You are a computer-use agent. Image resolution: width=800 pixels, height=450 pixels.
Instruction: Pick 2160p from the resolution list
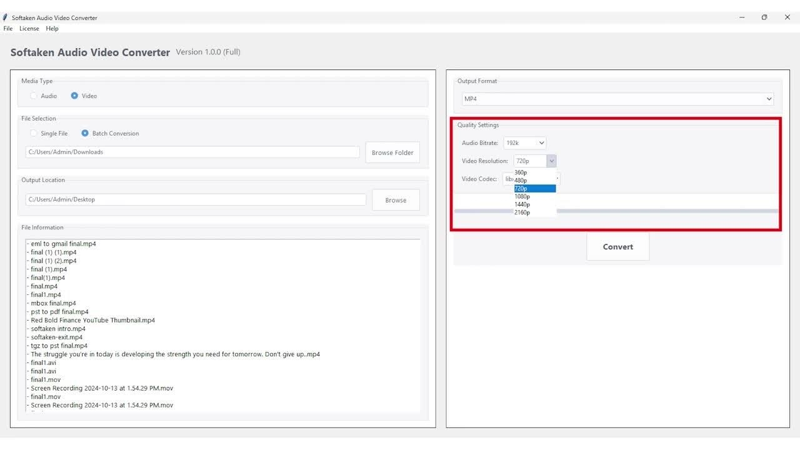[534, 212]
